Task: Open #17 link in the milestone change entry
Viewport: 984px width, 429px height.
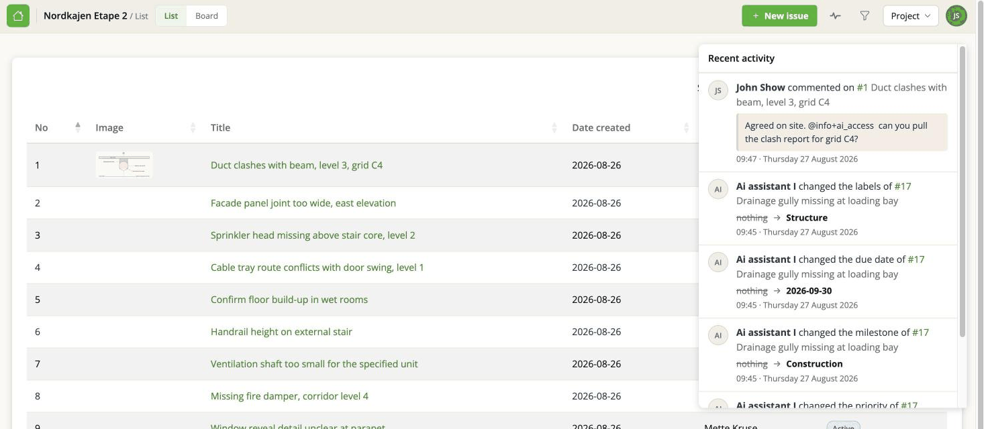Action: 921,332
